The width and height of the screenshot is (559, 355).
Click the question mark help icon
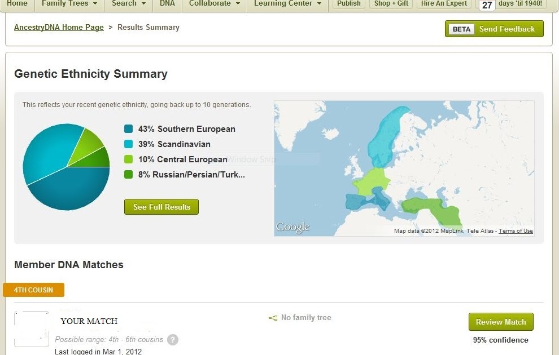pos(173,340)
